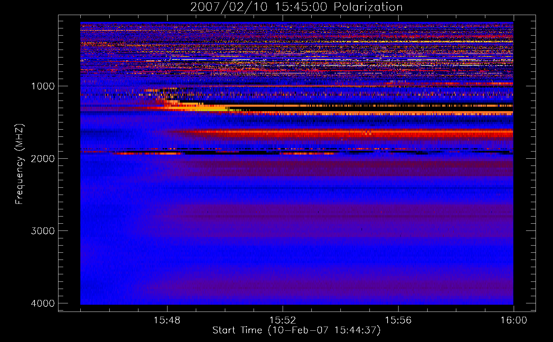553x342 pixels.
Task: Click the 'Start Time (10-Feb-07 15:44:37)' label
Action: tap(296, 330)
